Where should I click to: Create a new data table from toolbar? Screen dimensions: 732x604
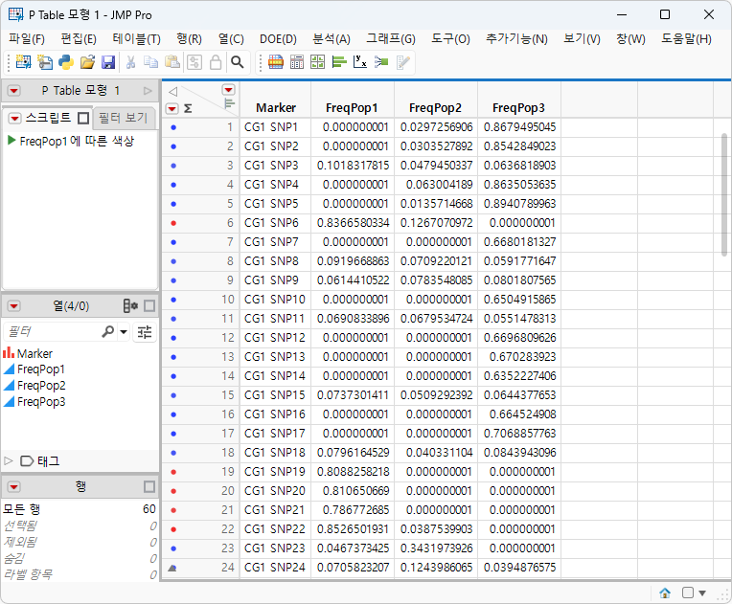point(23,62)
